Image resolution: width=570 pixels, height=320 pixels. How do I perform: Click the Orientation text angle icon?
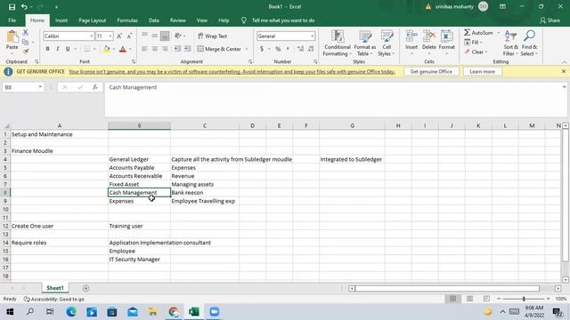177,36
